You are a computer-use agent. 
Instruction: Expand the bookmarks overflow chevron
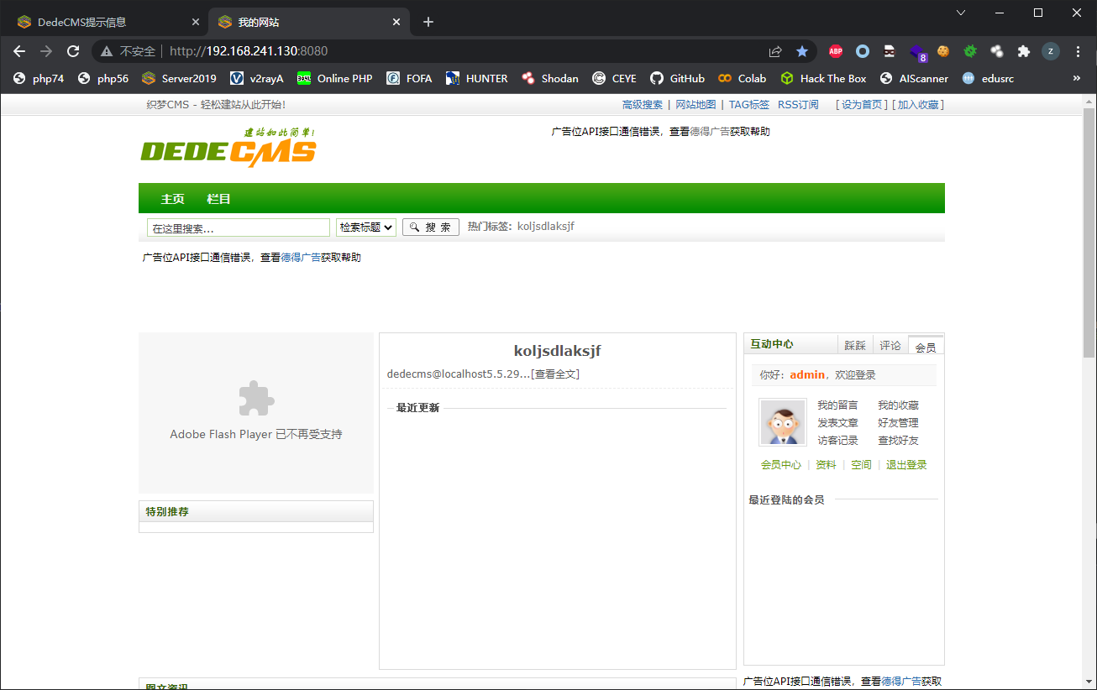point(1077,78)
